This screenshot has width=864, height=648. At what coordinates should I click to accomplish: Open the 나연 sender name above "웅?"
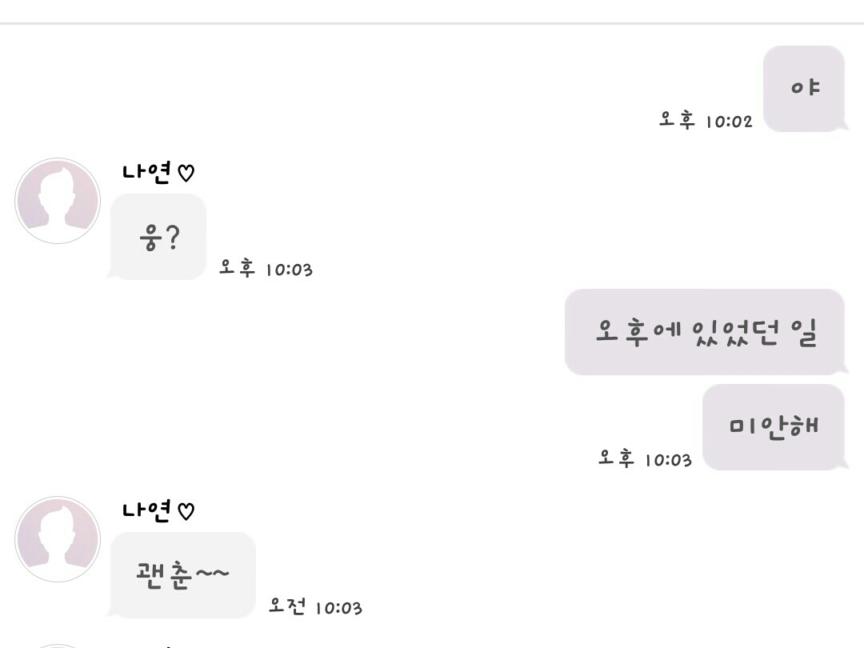tap(147, 172)
